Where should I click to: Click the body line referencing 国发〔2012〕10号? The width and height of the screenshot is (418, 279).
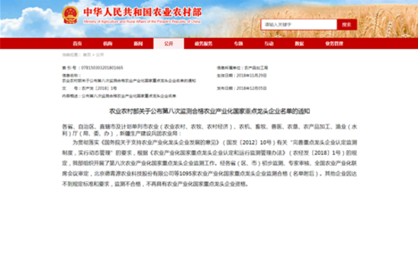click(x=214, y=143)
